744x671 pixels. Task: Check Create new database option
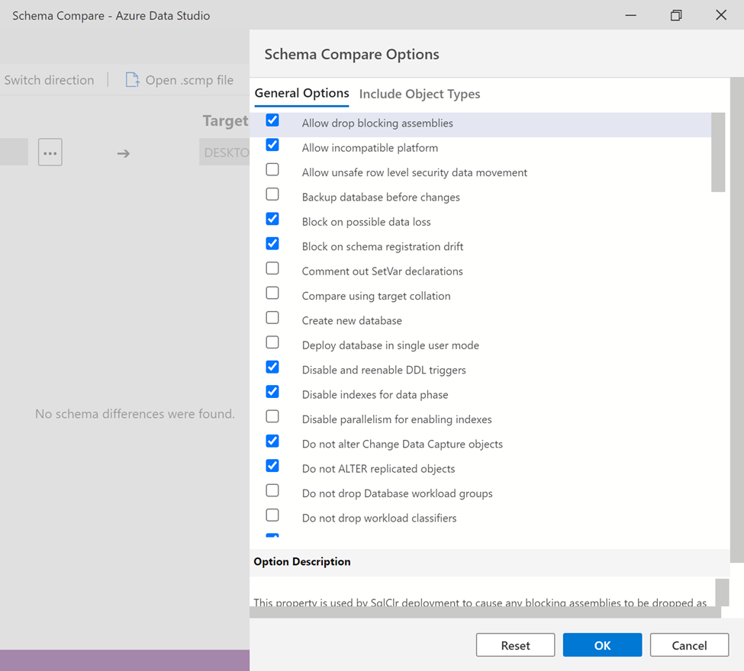tap(272, 318)
